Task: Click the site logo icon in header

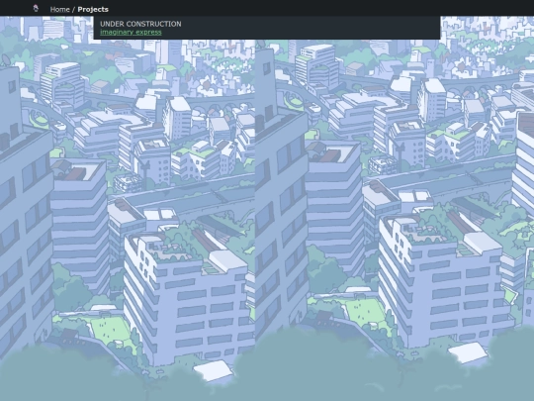Action: coord(36,8)
